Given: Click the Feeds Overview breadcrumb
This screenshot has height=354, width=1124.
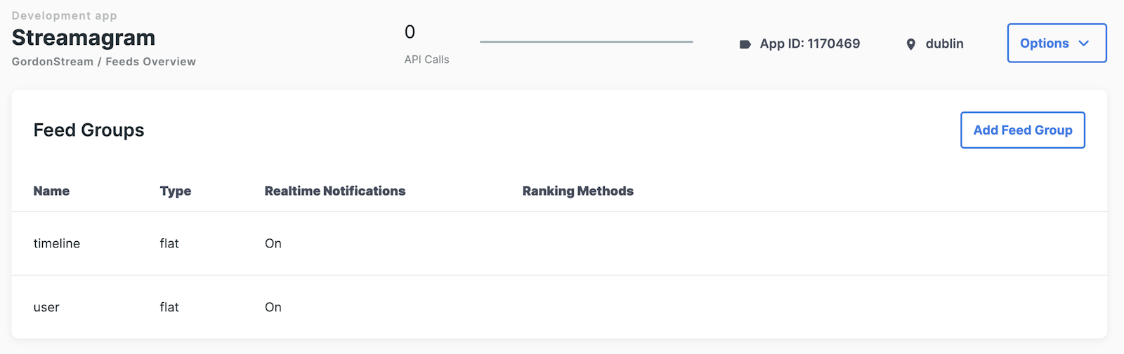Looking at the screenshot, I should point(150,62).
